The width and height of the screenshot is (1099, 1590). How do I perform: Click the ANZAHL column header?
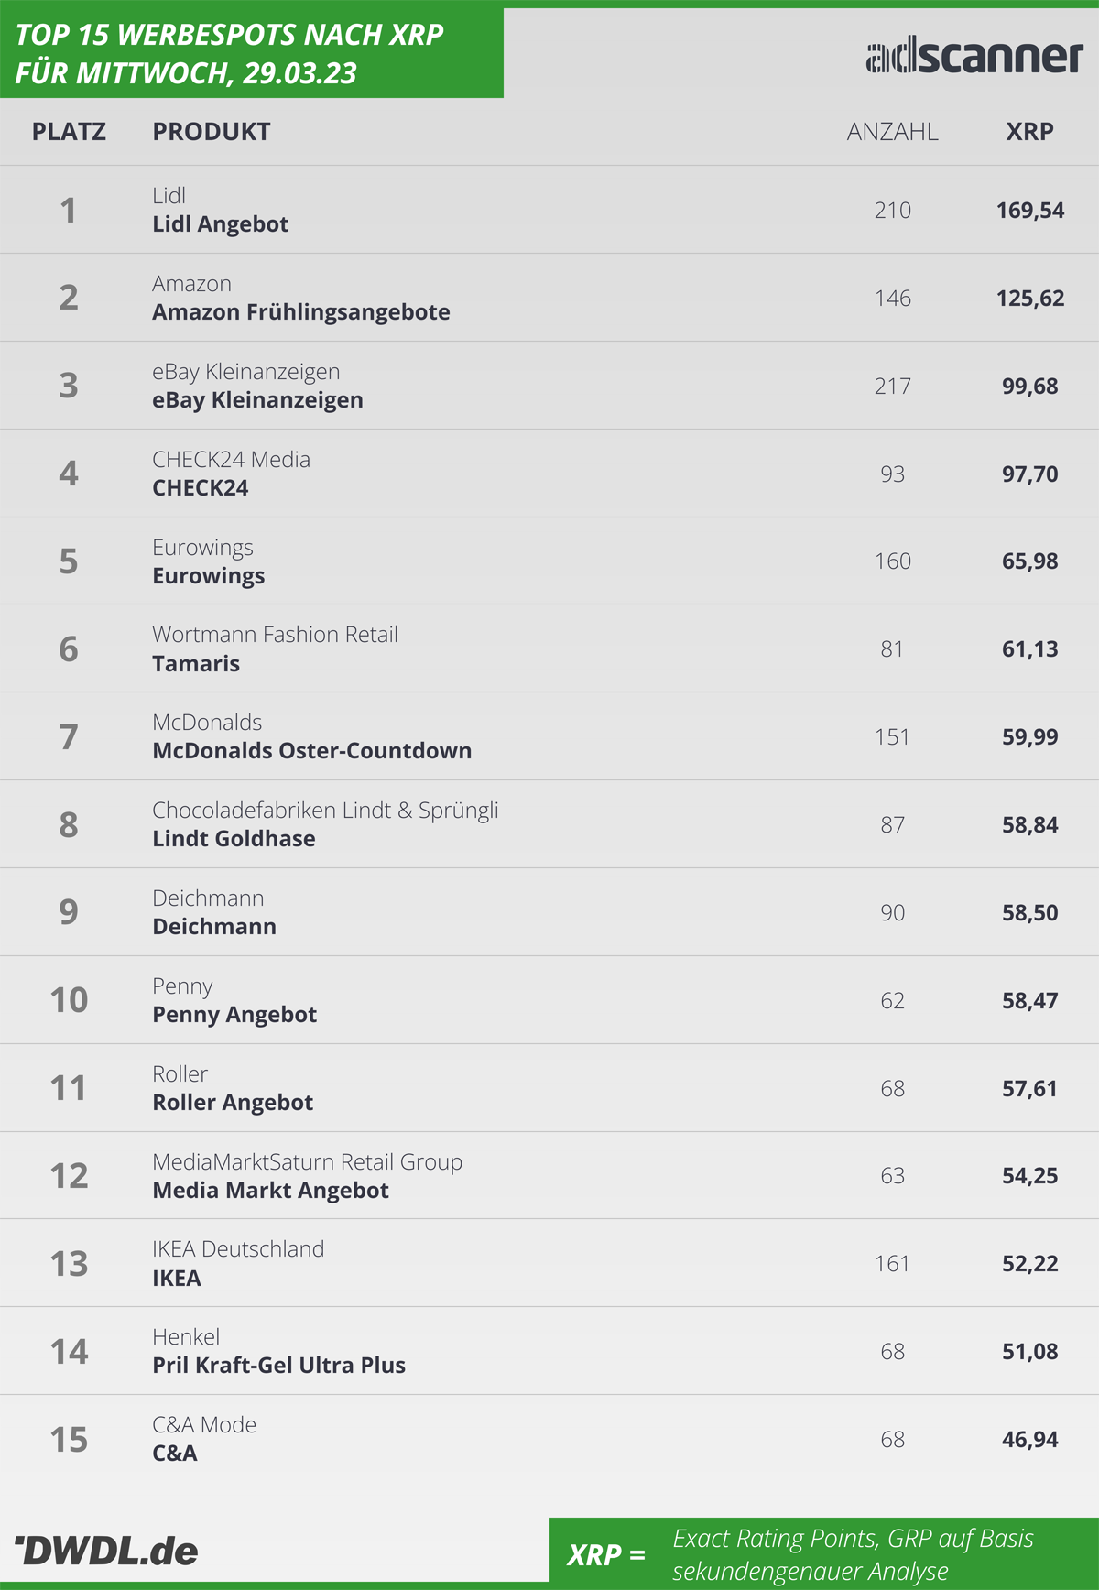892,132
